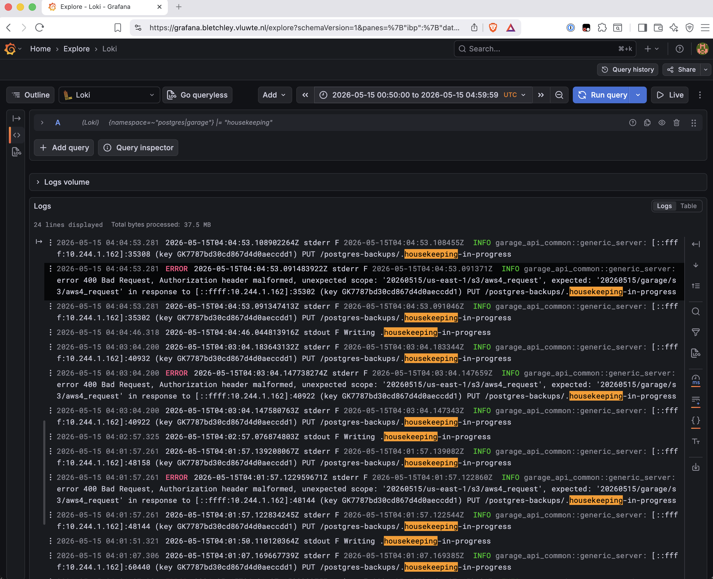Select the logs file sidebar icon

click(17, 152)
